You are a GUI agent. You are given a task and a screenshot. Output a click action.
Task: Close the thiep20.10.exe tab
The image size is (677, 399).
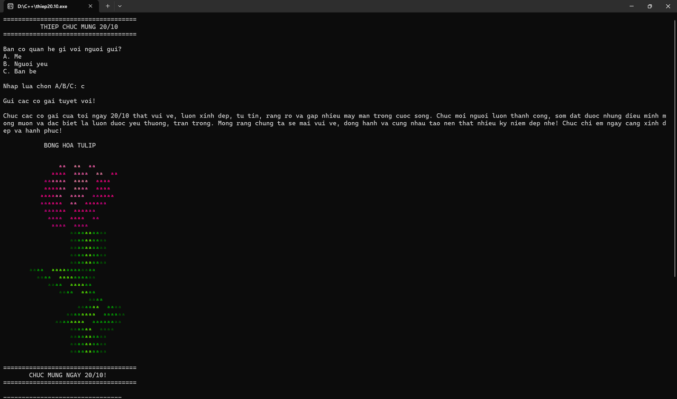90,6
